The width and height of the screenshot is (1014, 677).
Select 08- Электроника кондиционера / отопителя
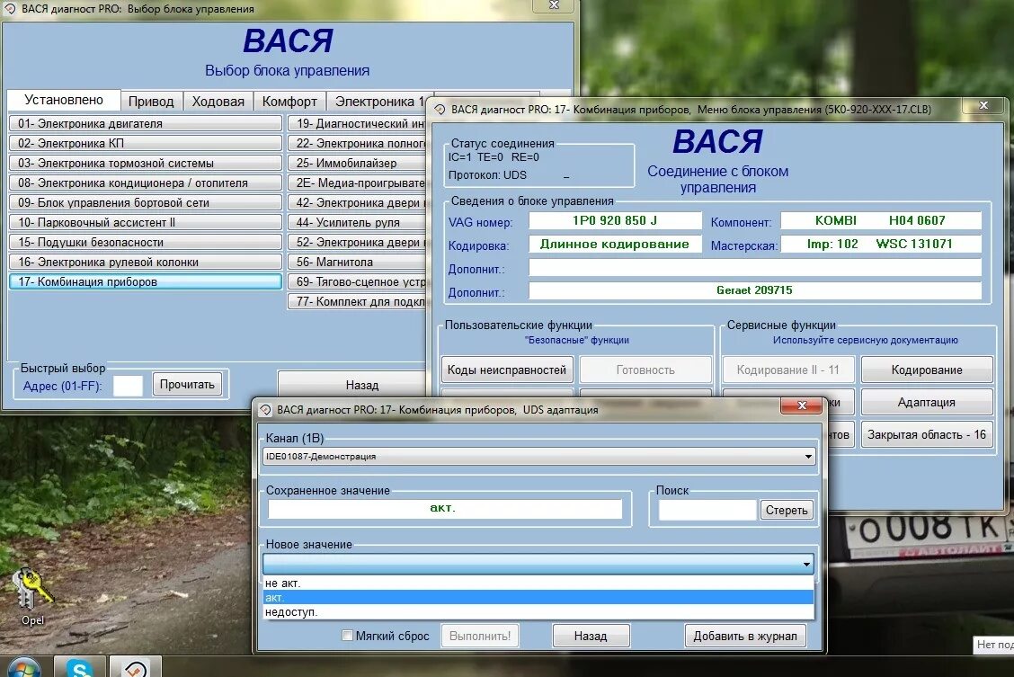tap(146, 183)
